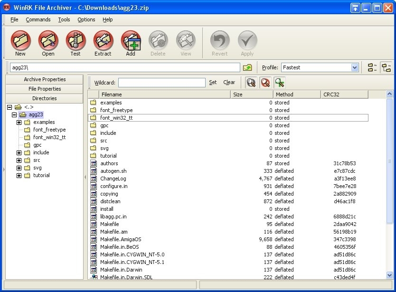
Task: Click the archive path field showing agg23\
Action: (x=125, y=67)
